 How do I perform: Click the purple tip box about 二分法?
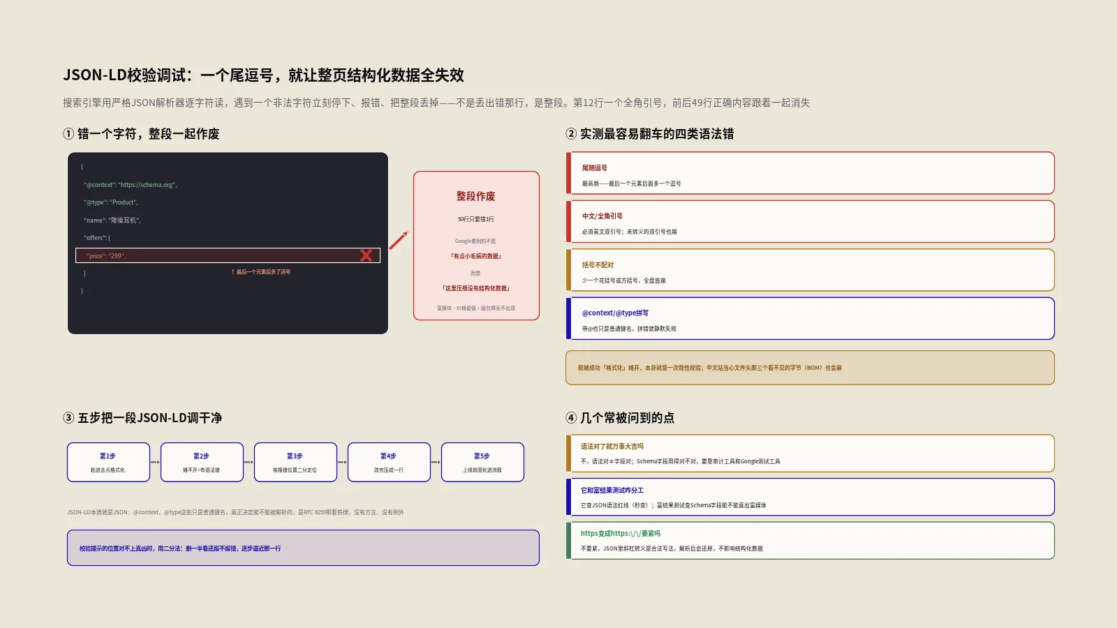tap(303, 548)
